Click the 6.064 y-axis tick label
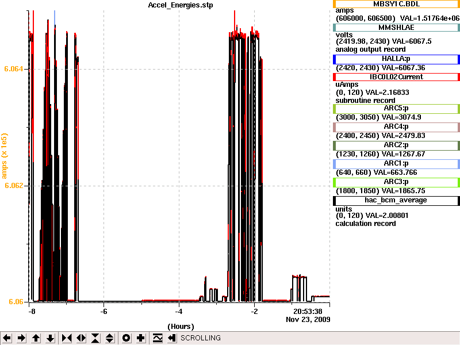This screenshot has height=345, width=460. tap(13, 69)
